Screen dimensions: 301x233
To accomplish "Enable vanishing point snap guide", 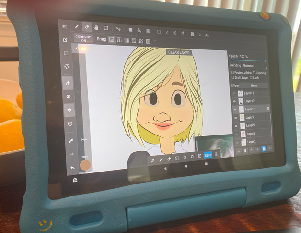I will (x=134, y=41).
